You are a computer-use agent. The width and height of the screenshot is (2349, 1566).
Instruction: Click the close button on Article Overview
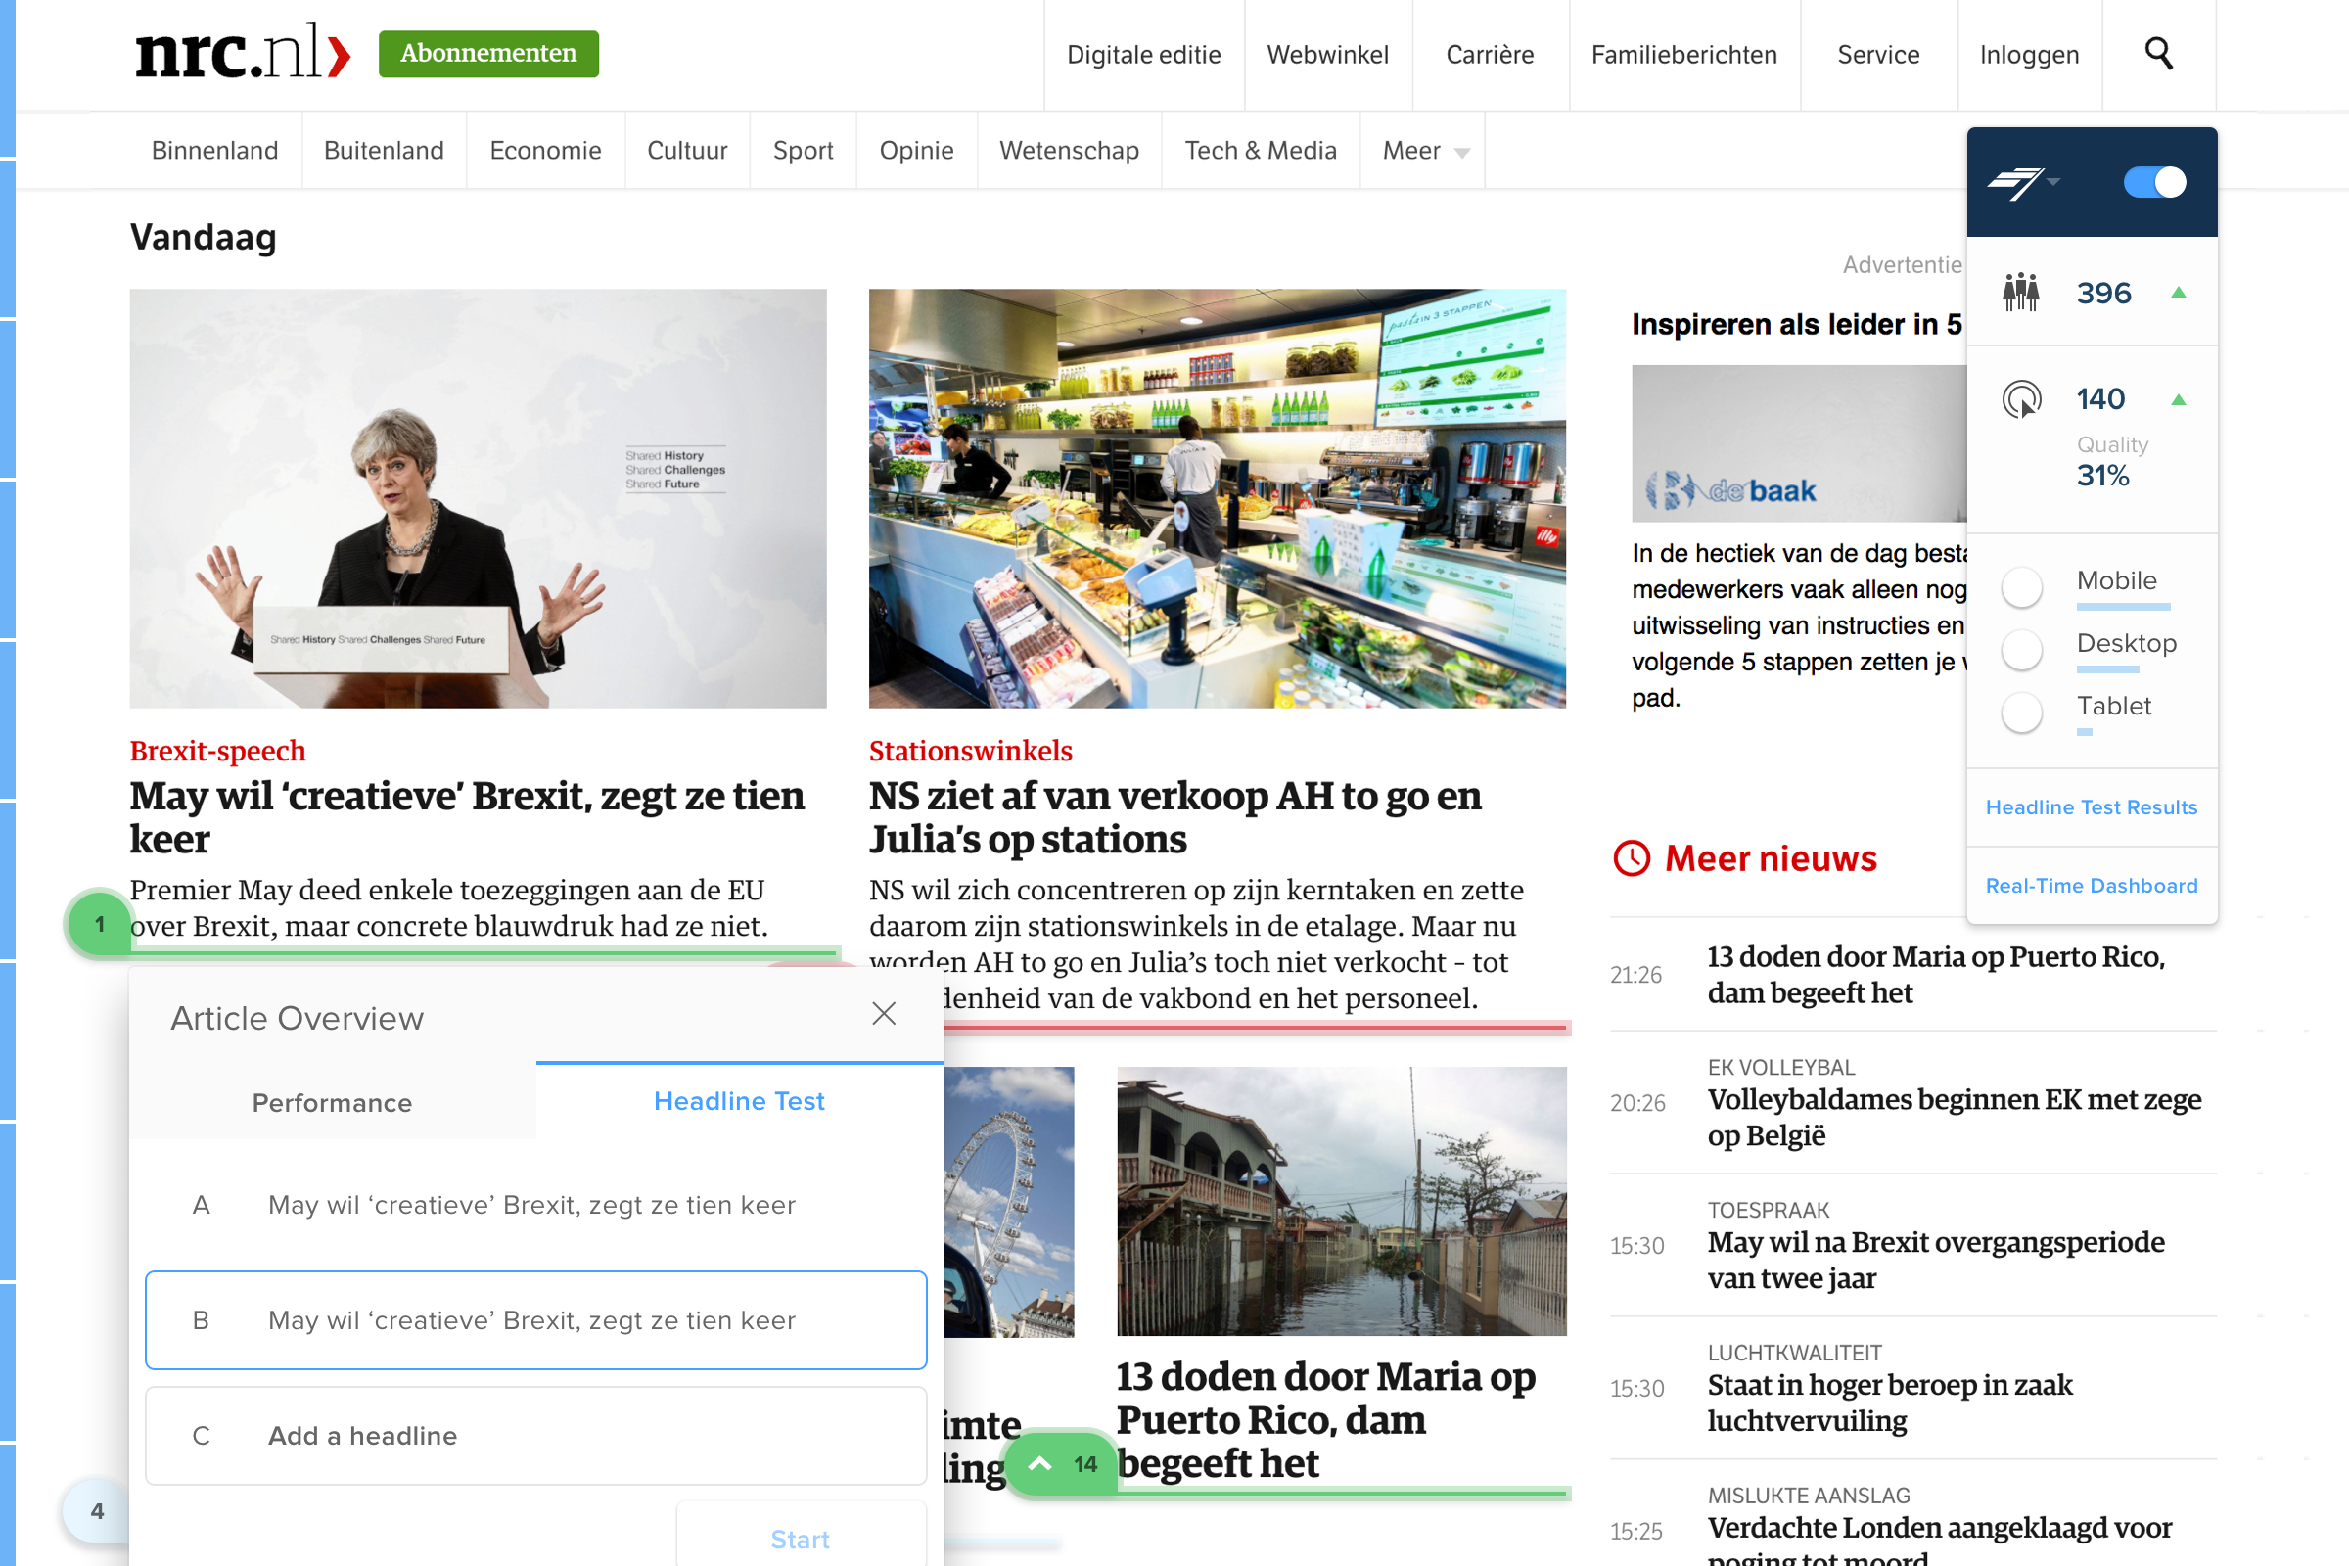[x=885, y=1014]
